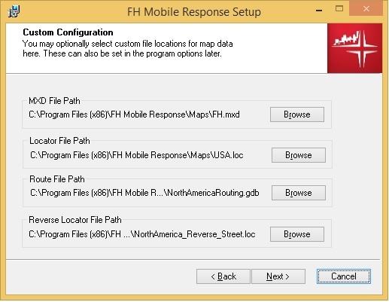Close the setup window
The height and width of the screenshot is (302, 389).
click(x=366, y=9)
